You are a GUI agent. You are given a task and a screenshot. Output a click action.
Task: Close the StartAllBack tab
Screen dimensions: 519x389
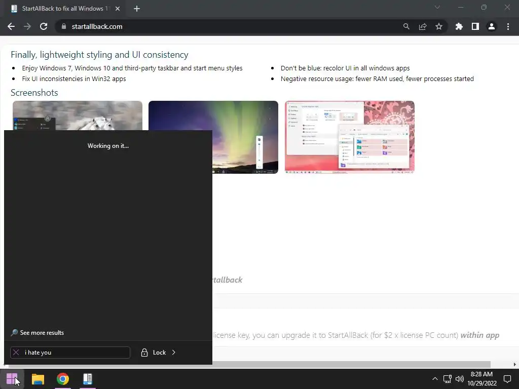[118, 9]
